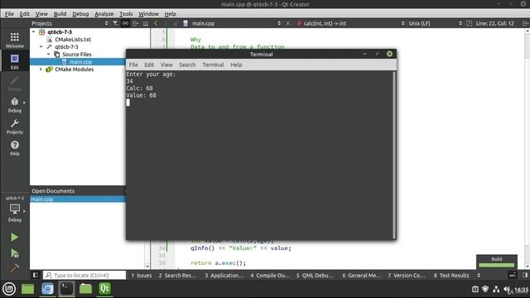Open the 3 Application Output pane
530x298 pixels.
pyautogui.click(x=224, y=275)
